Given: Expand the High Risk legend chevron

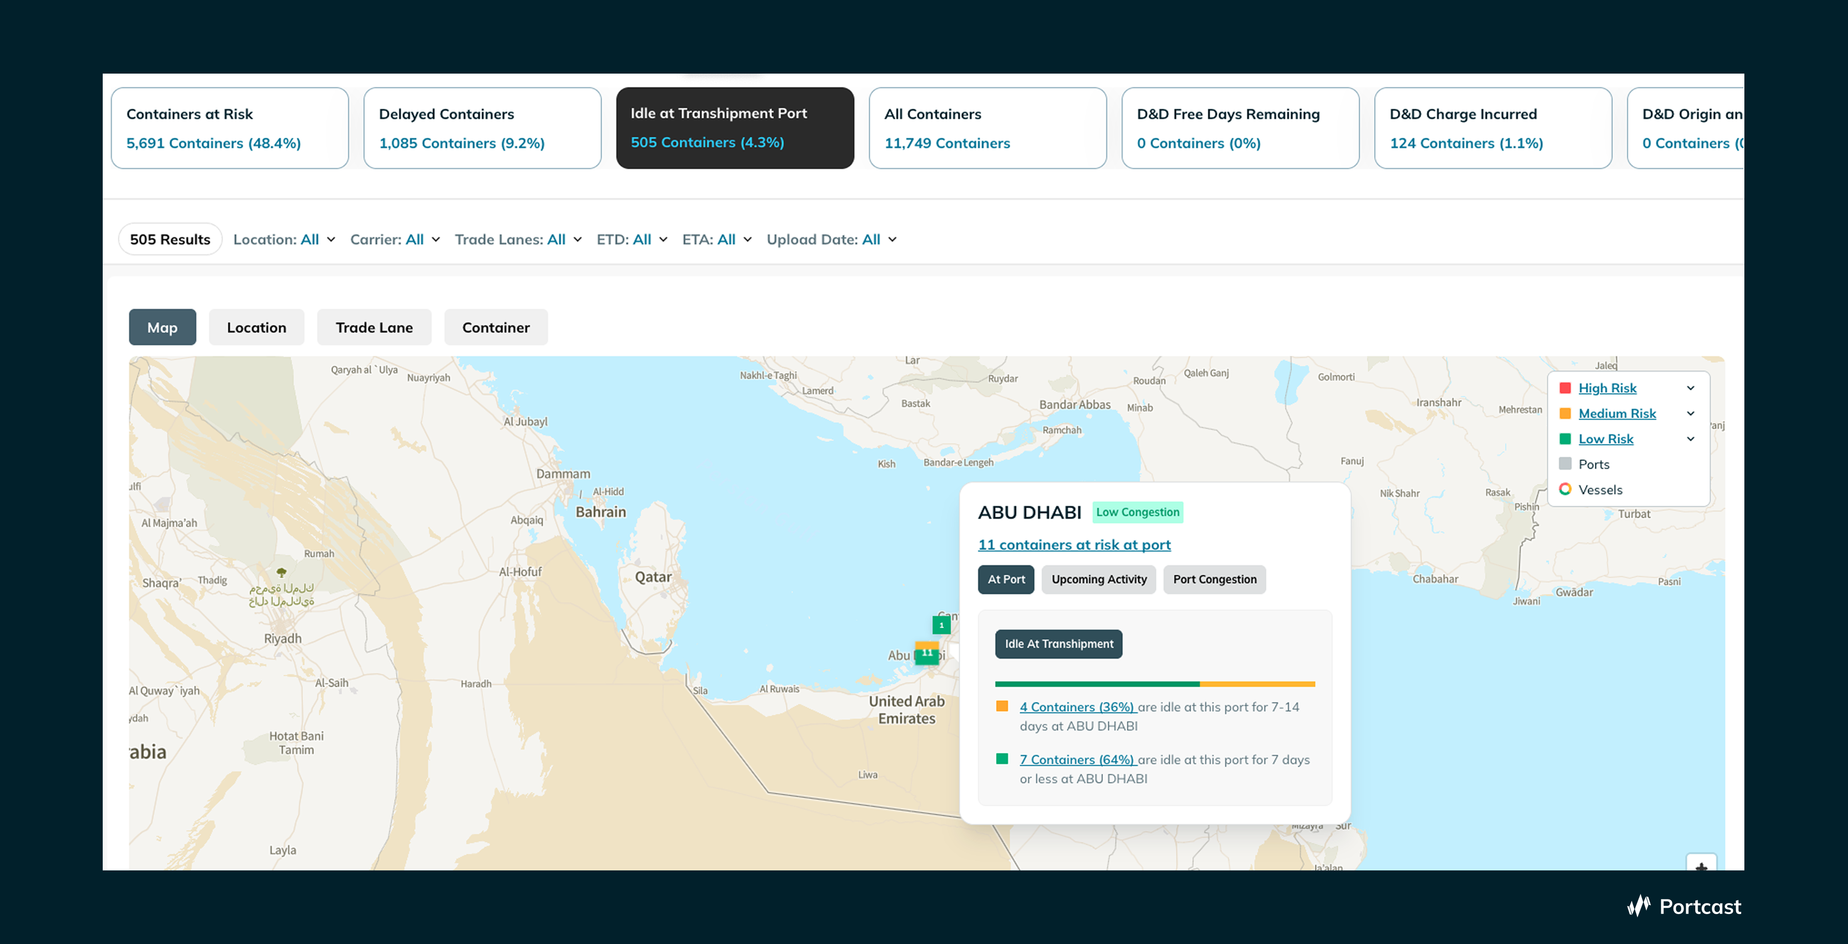Looking at the screenshot, I should (1691, 388).
